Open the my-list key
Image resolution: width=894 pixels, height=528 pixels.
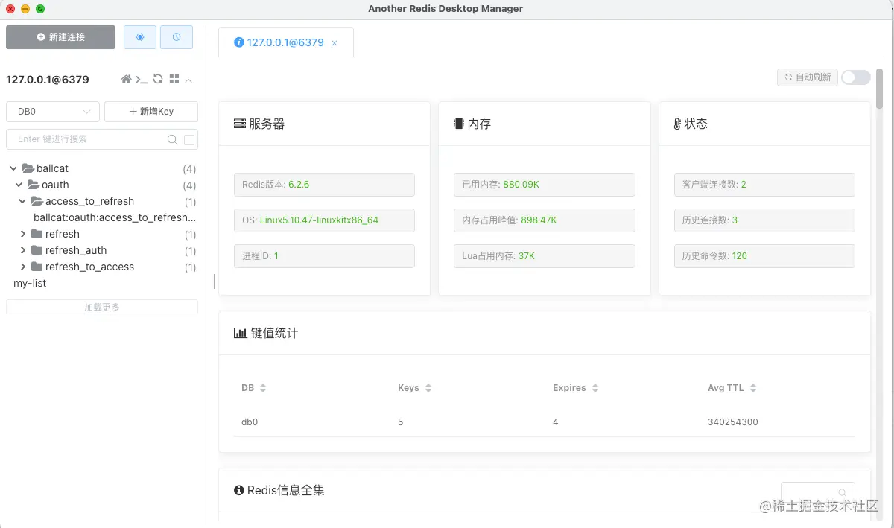[x=30, y=283]
